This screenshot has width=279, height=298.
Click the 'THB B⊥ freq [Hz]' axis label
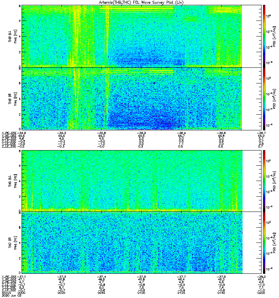[13, 36]
